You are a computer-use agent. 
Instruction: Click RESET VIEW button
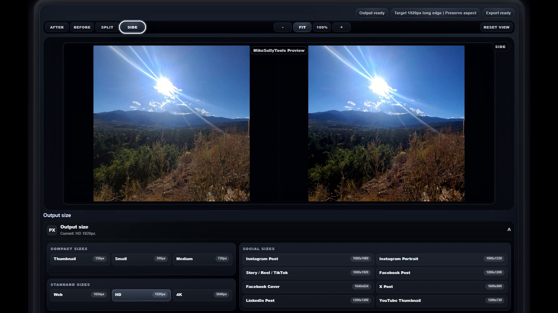click(496, 27)
